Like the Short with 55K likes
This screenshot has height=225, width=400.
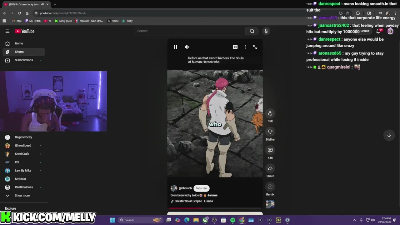tap(270, 113)
